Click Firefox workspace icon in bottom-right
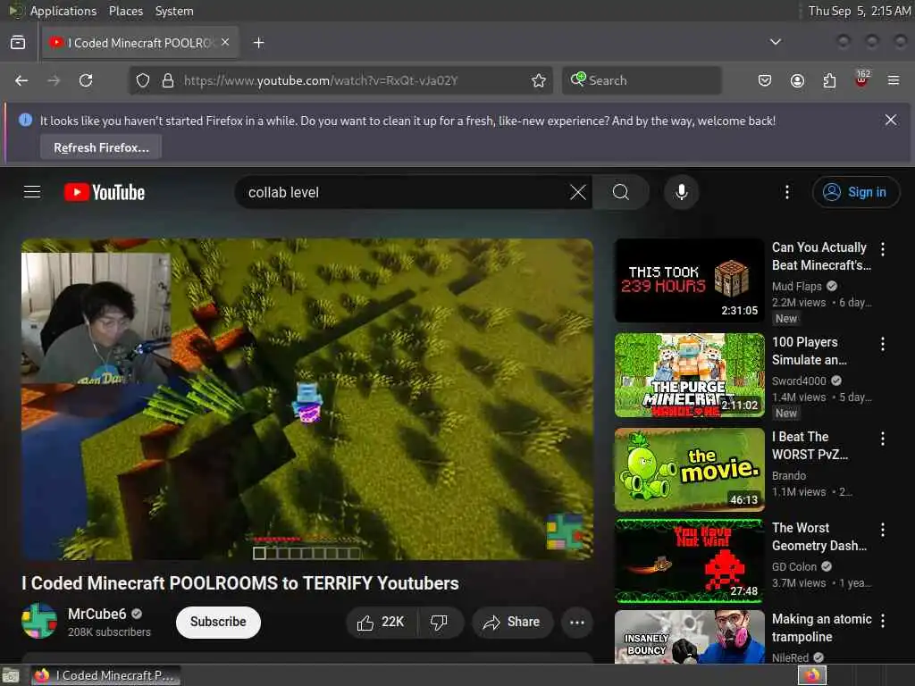The height and width of the screenshot is (686, 915). pyautogui.click(x=812, y=675)
